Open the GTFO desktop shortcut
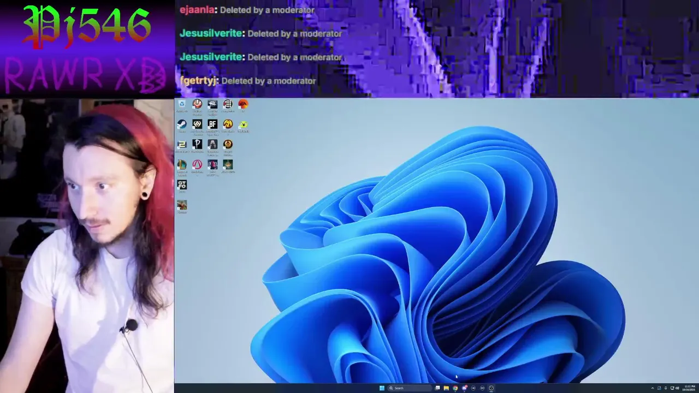The height and width of the screenshot is (393, 699). [x=182, y=184]
